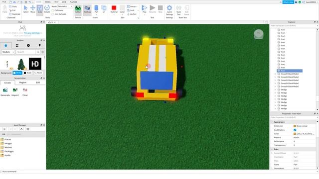The width and height of the screenshot is (319, 179).
Task: Collapse the Data properties section
Action: [272, 149]
